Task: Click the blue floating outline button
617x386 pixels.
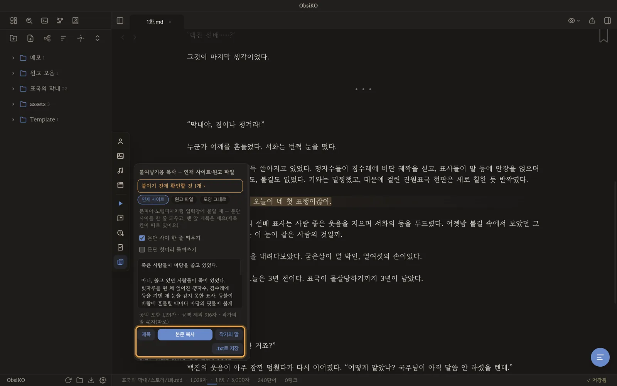Action: coord(600,357)
